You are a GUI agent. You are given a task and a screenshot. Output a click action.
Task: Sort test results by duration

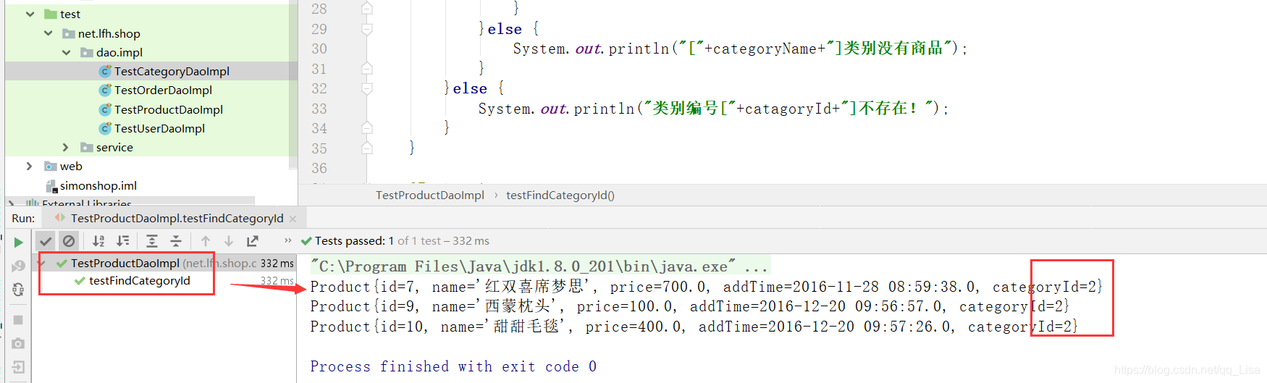[123, 241]
